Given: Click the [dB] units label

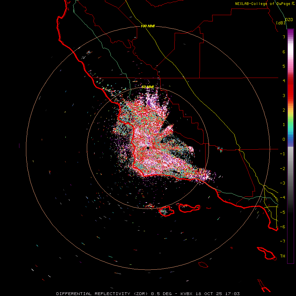Looking at the screenshot, I should click(x=281, y=23).
